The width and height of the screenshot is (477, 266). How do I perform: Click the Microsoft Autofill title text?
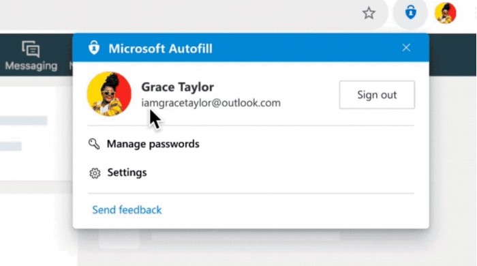[x=161, y=48]
